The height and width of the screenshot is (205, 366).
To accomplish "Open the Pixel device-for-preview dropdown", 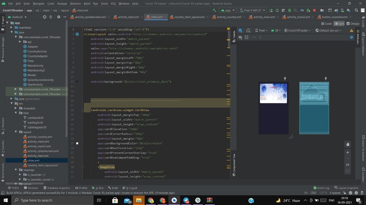I will [262, 30].
